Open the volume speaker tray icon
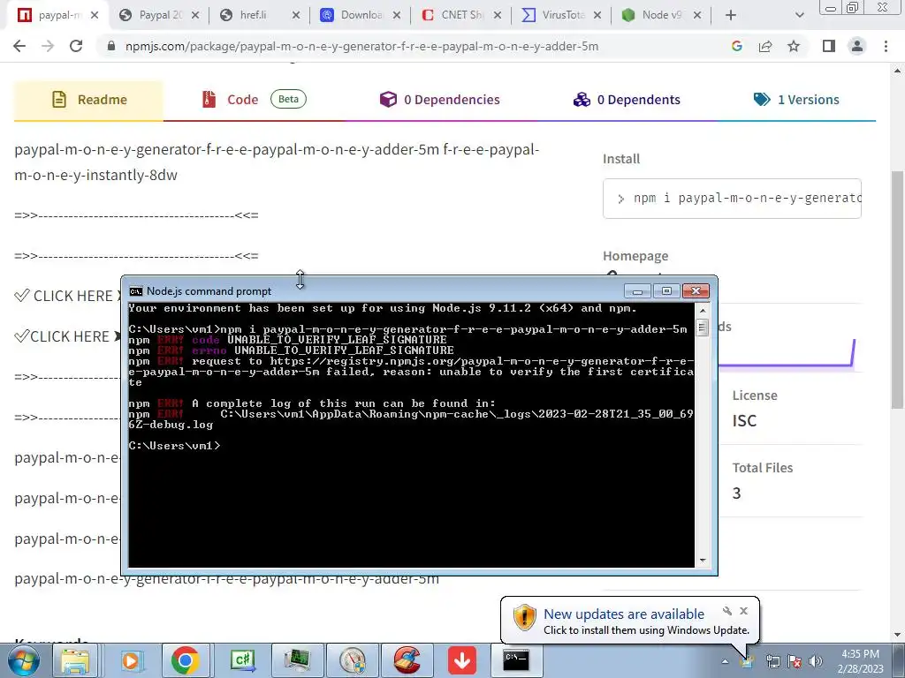Viewport: 905px width, 678px height. 815,661
